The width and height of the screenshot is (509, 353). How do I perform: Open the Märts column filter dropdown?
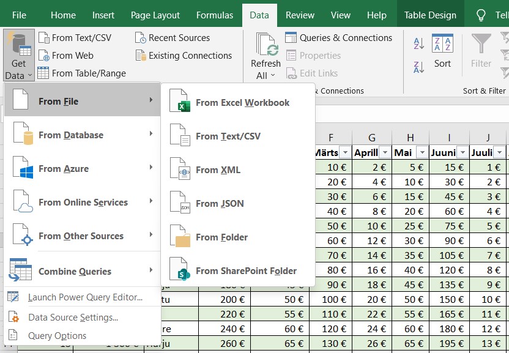click(345, 152)
